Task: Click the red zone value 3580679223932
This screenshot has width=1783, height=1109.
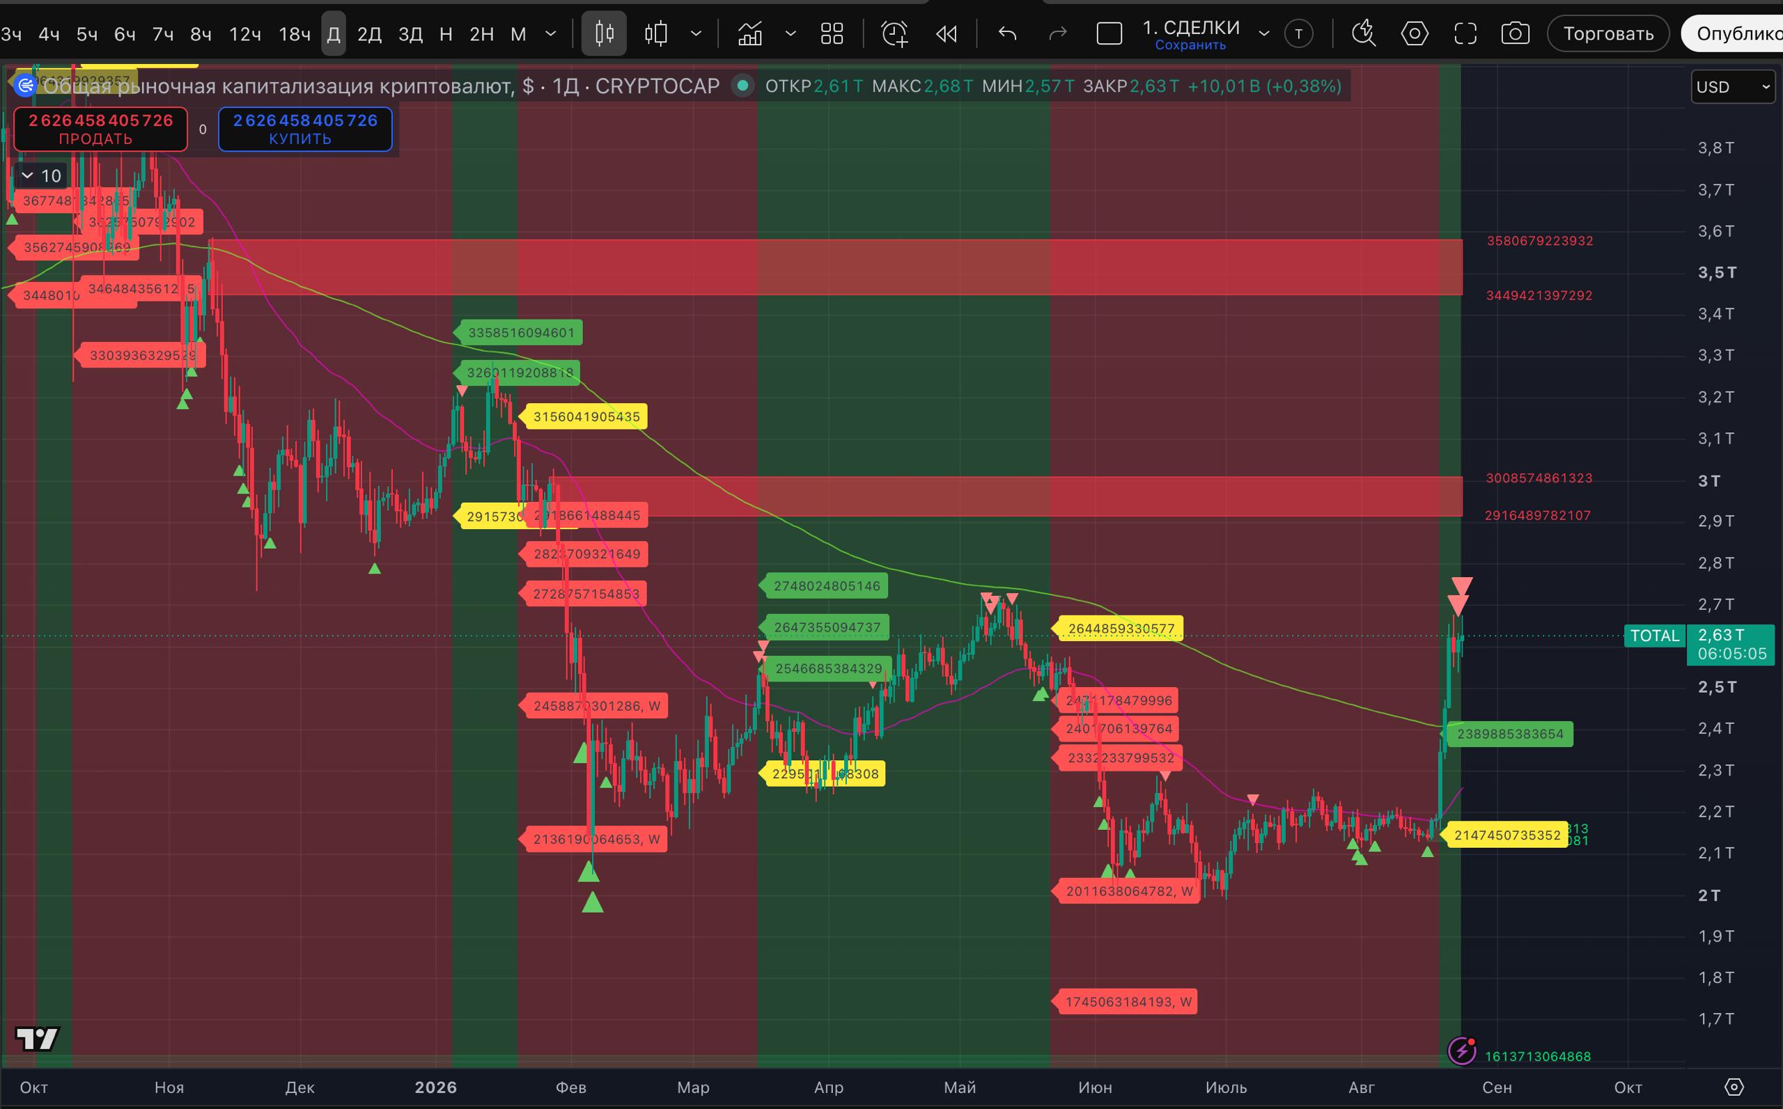Action: [x=1540, y=241]
